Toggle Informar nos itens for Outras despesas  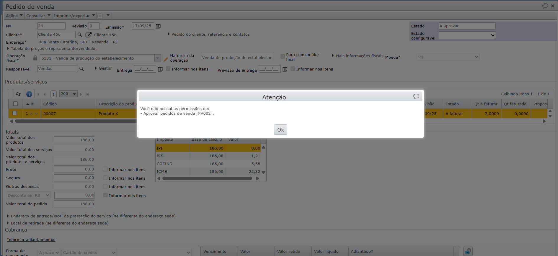pos(105,186)
